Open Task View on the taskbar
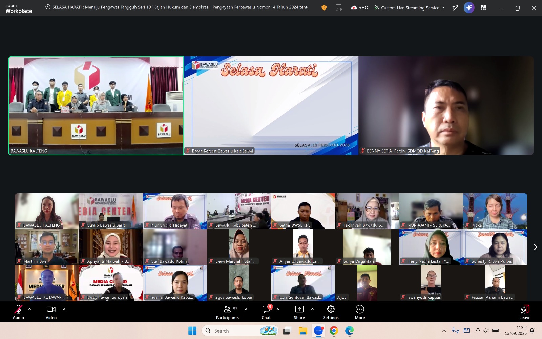This screenshot has width=542, height=339. coord(287,331)
